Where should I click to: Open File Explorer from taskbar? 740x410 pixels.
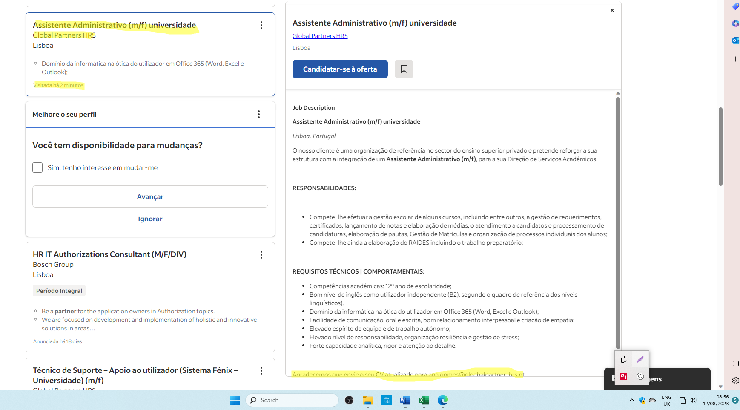coord(368,400)
